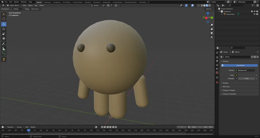Screen dimensions: 260x138
Task: Pin the properties editor context
Action: pos(257,52)
